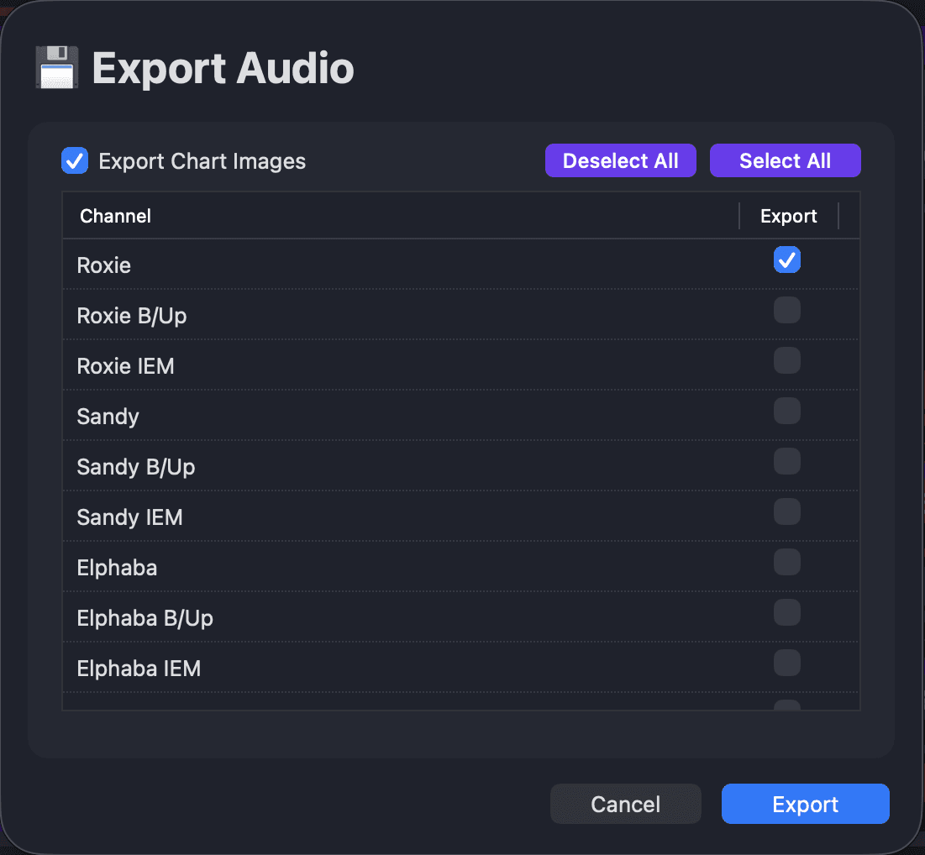Select the Sandy IEM row name
The height and width of the screenshot is (855, 925).
(x=129, y=517)
